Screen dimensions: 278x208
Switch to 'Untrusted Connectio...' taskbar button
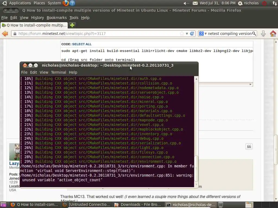pyautogui.click(x=87, y=205)
